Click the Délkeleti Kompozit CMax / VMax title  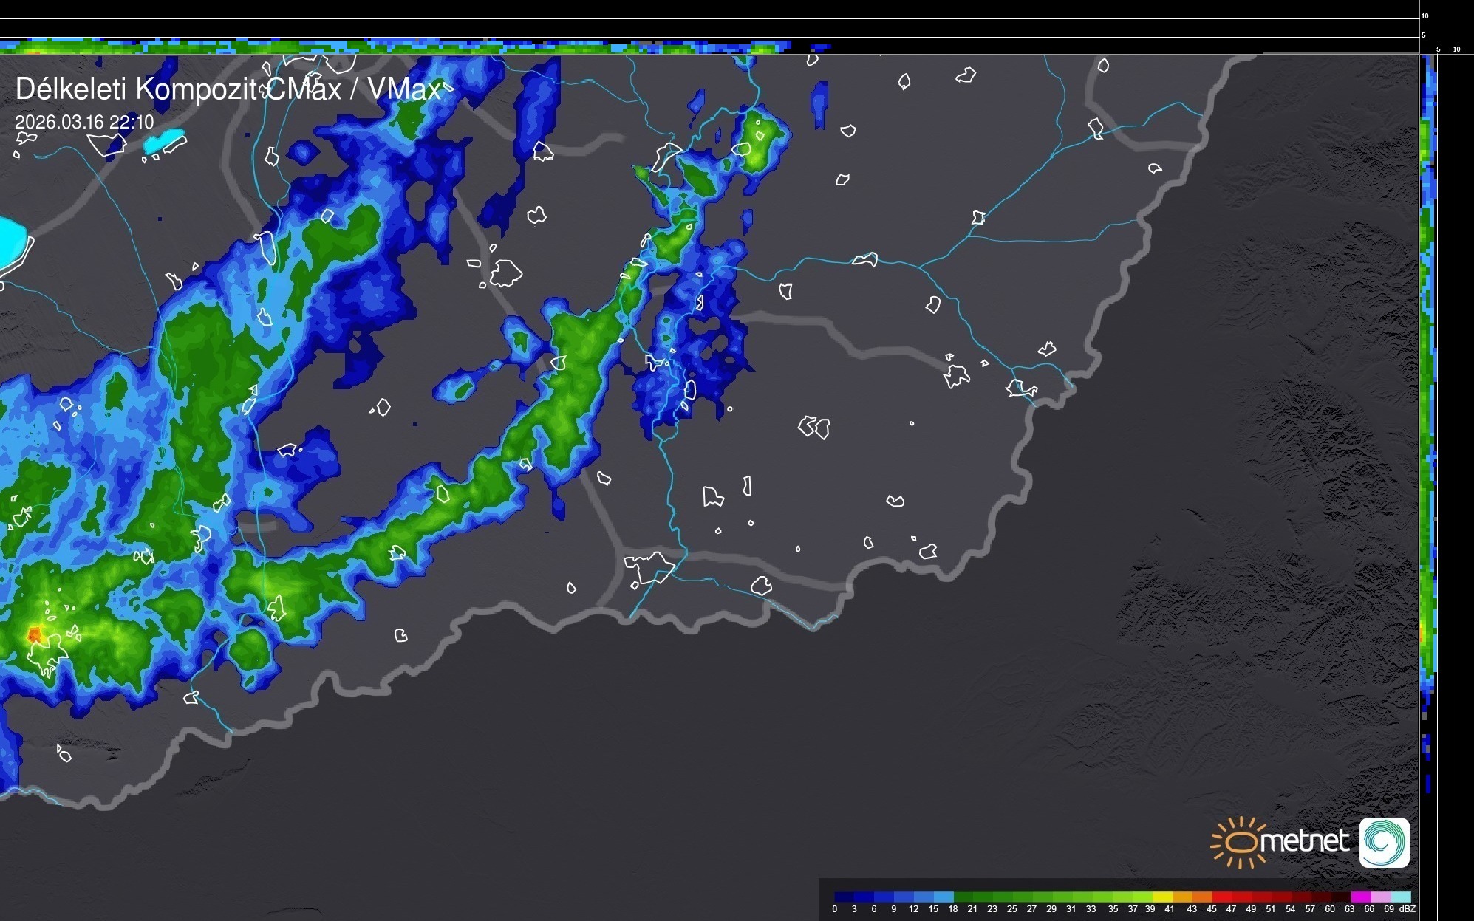click(228, 89)
